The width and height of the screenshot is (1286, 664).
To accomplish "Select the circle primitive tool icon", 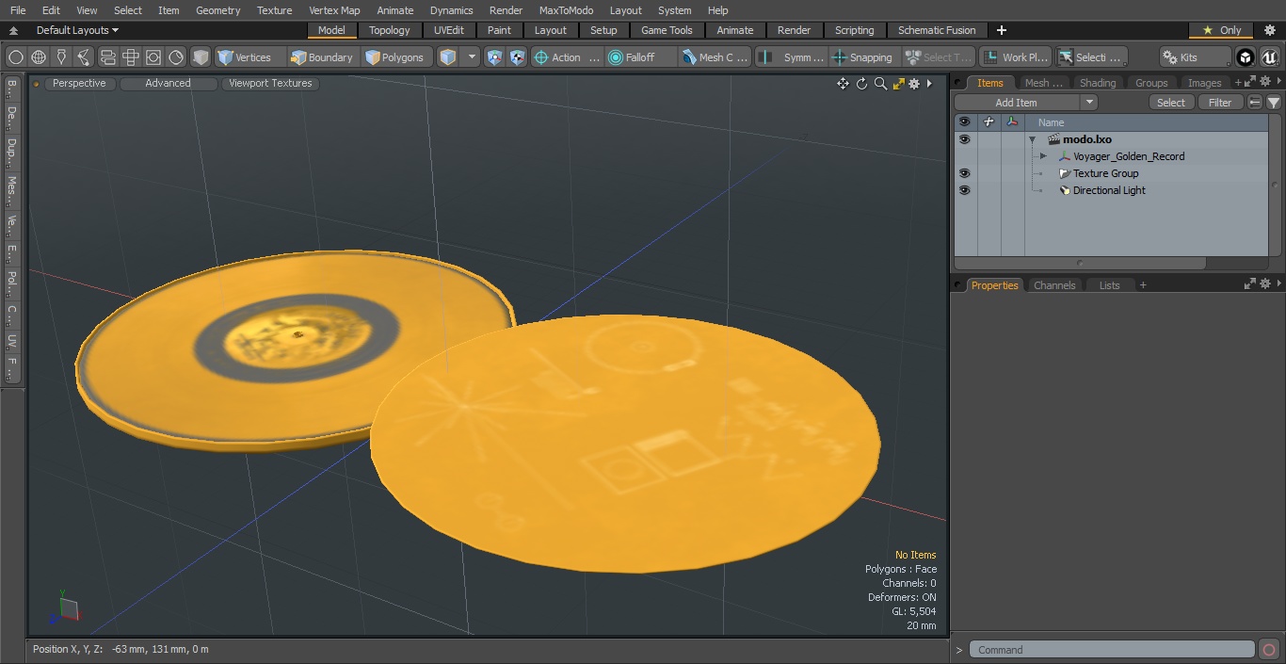I will point(16,57).
